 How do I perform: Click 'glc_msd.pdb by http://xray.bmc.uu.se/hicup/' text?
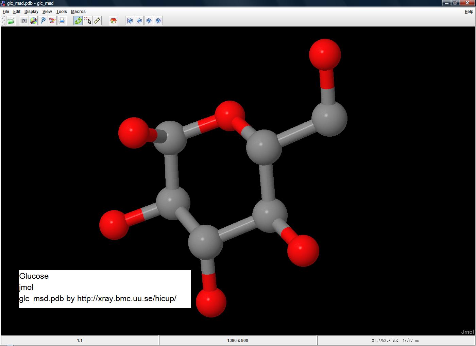(98, 298)
